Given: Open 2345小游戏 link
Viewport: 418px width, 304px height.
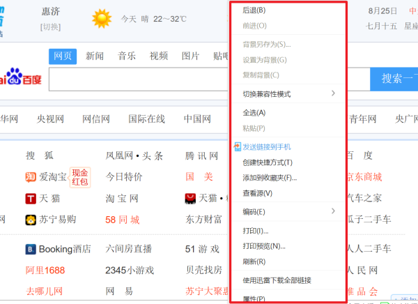Looking at the screenshot, I should click(130, 271).
